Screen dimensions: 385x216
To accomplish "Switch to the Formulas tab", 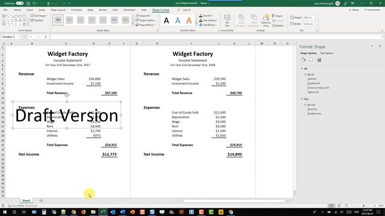I will pos(76,10).
